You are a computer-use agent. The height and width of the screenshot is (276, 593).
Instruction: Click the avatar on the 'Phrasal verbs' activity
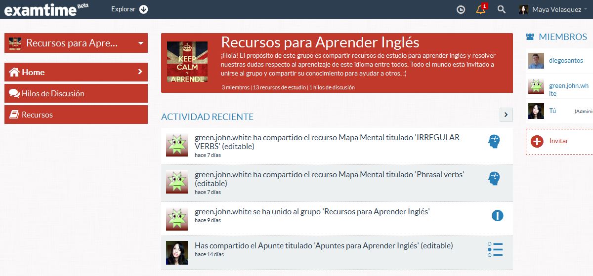point(177,182)
